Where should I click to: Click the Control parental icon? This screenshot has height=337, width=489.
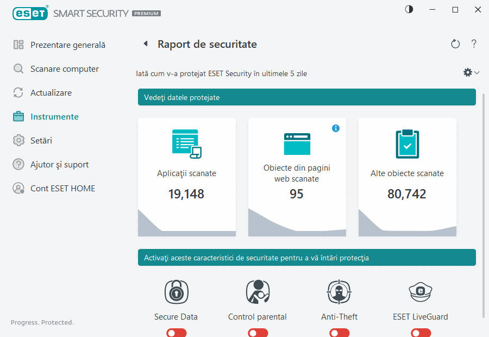[258, 292]
